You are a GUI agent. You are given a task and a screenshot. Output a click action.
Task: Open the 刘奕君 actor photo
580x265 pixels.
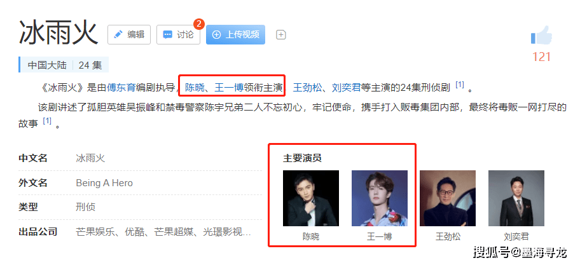pos(516,198)
